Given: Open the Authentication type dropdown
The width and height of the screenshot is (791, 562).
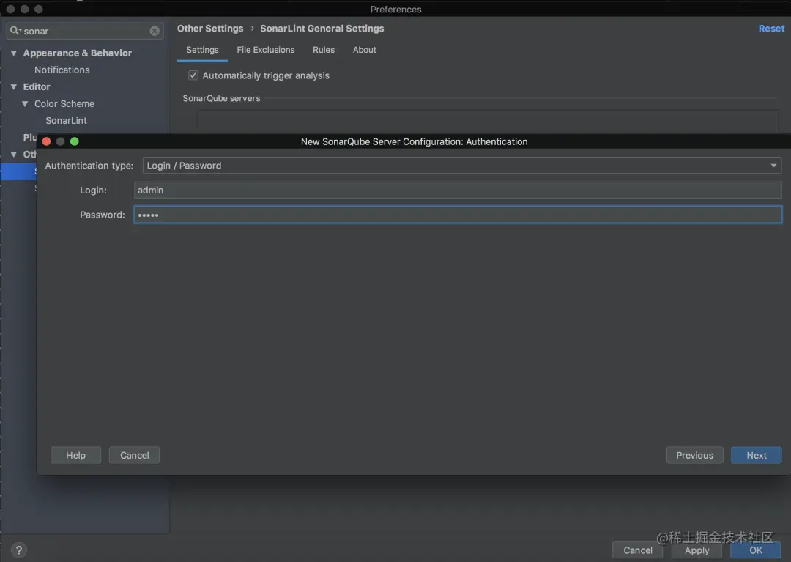Looking at the screenshot, I should click(x=461, y=166).
